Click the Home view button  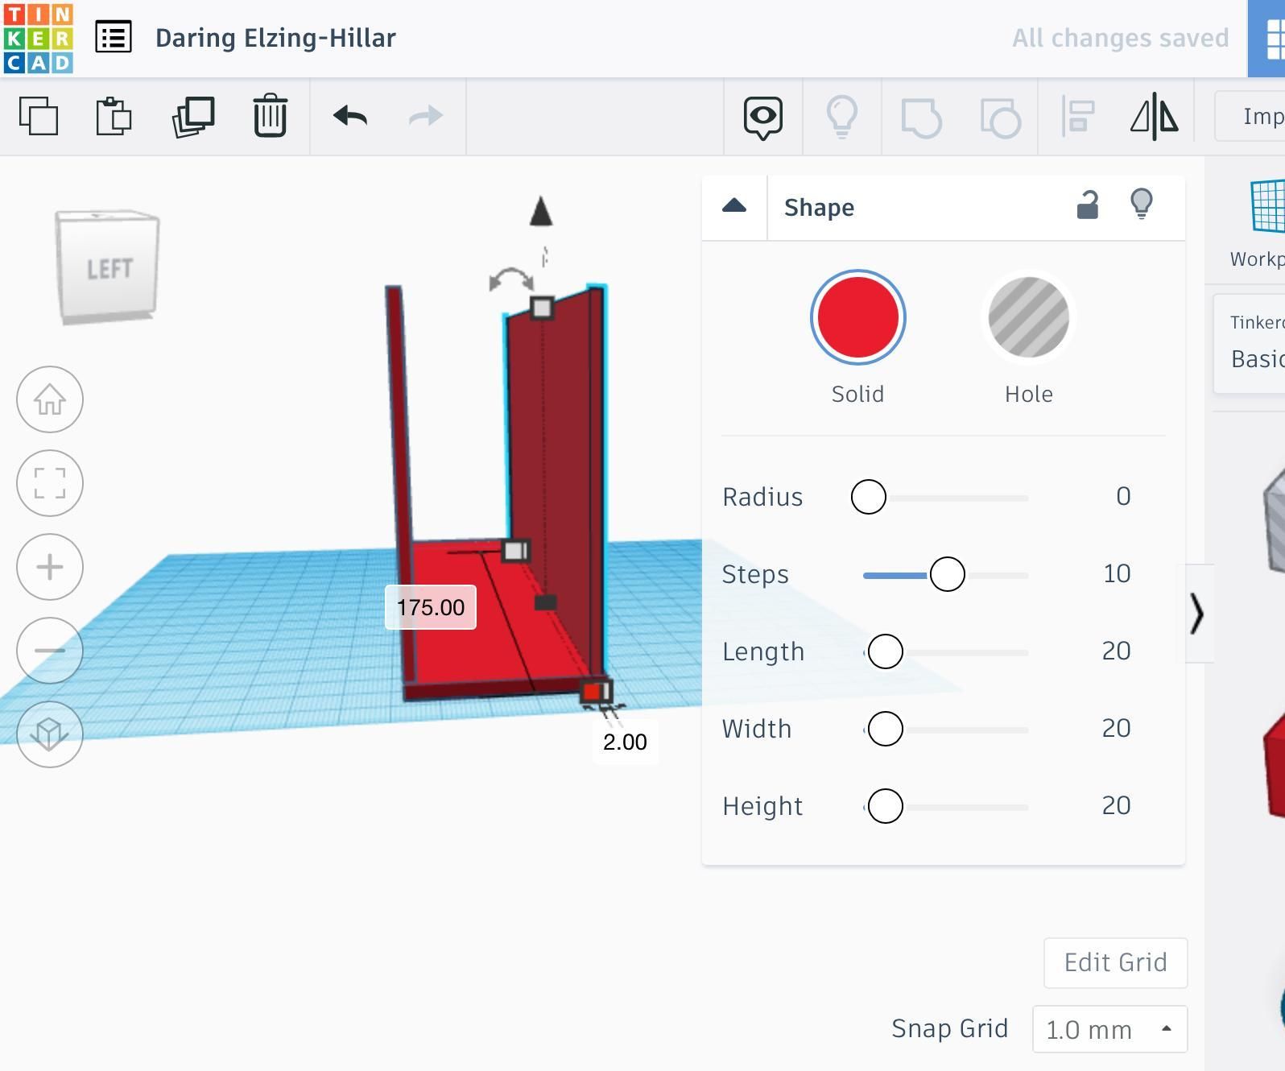[x=50, y=399]
